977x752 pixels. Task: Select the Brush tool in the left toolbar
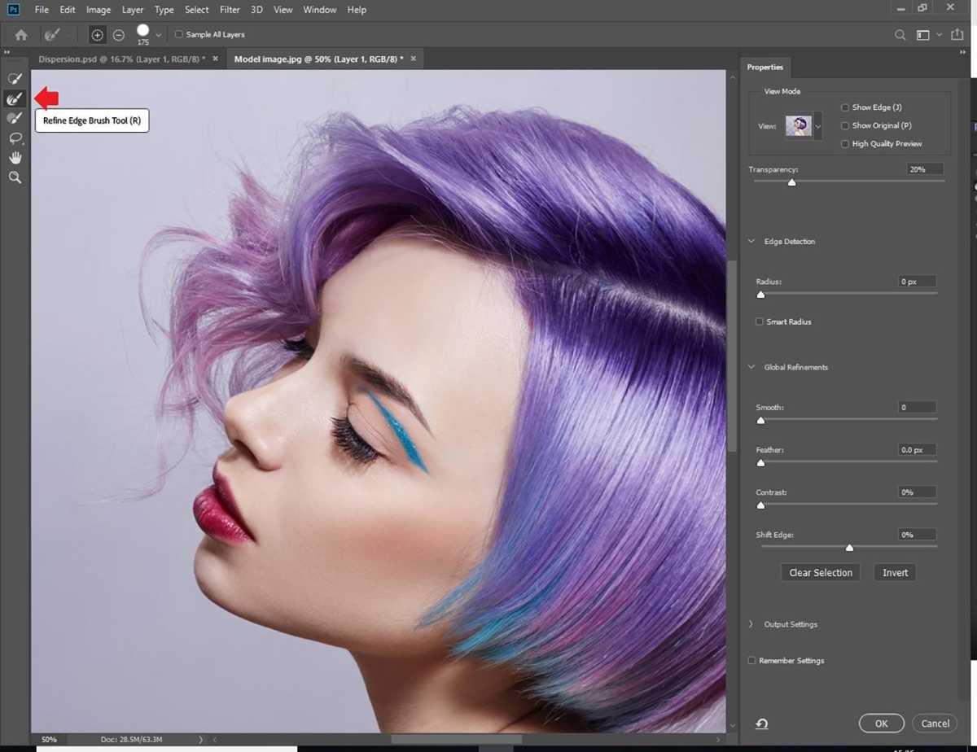15,117
